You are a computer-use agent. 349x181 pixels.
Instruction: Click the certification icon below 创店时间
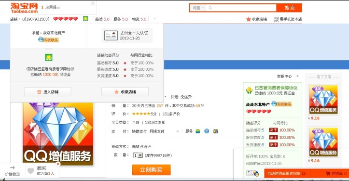pos(252,173)
